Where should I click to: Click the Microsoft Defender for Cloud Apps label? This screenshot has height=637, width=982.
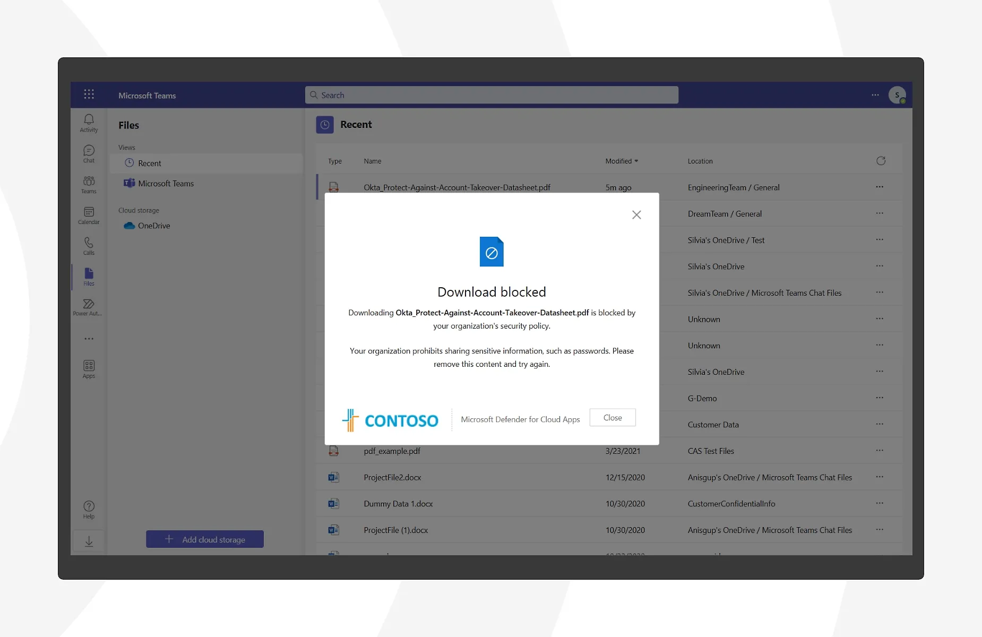[x=520, y=419]
